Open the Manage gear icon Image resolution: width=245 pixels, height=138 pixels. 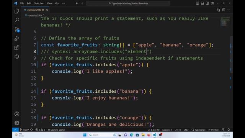[17, 123]
